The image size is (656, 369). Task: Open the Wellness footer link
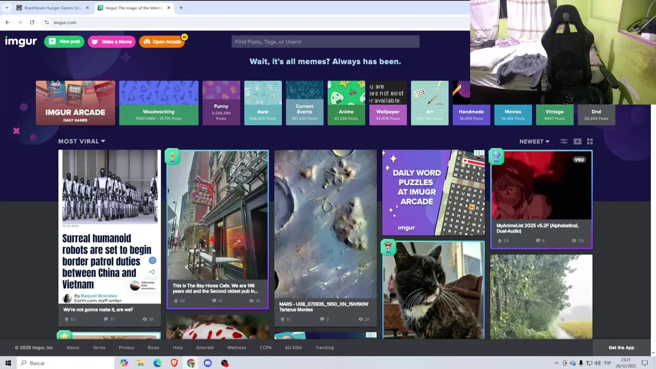point(237,347)
